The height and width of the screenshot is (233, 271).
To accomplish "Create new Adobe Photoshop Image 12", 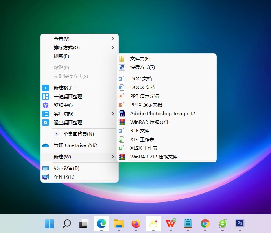I will pos(167,114).
